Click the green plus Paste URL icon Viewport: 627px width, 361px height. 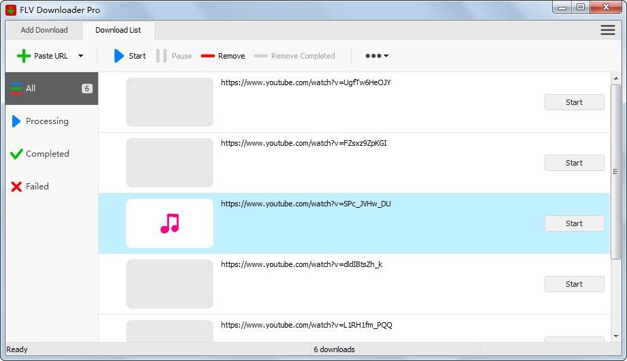pos(24,56)
